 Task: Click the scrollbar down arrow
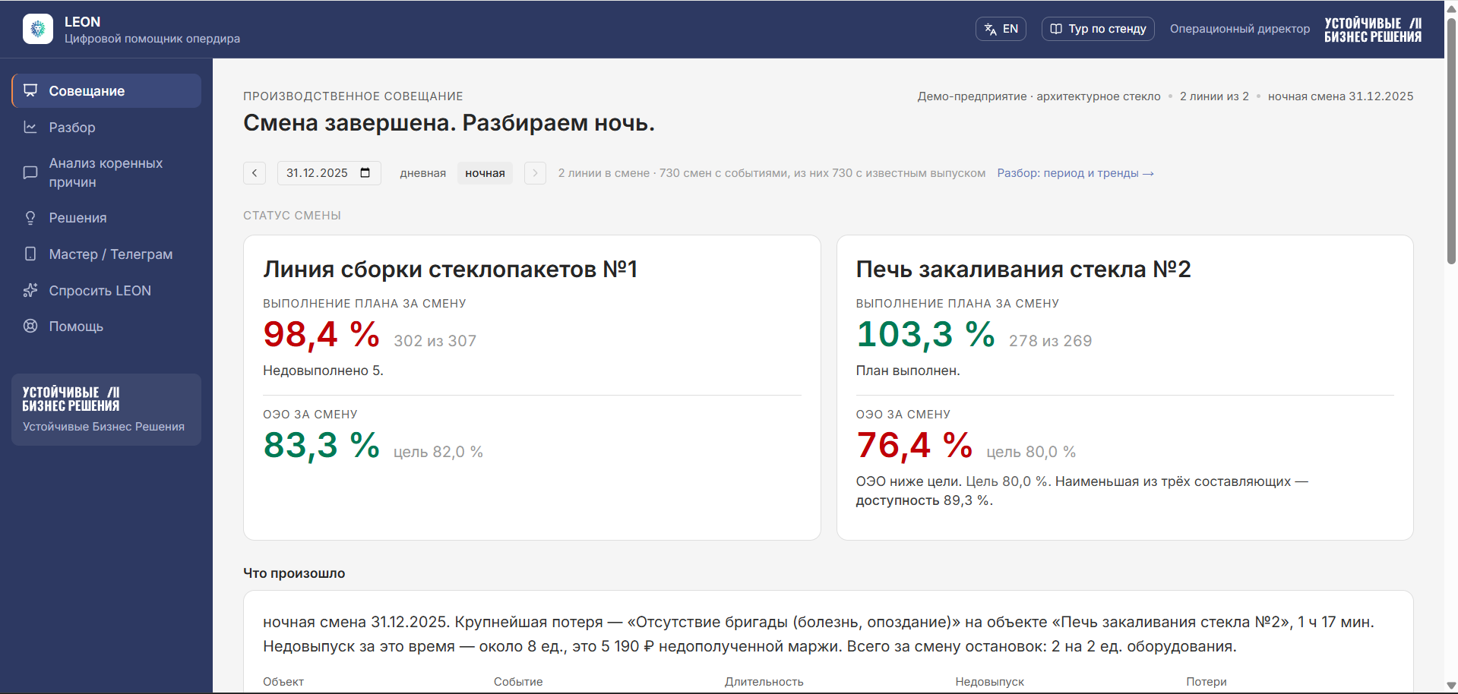1451,686
